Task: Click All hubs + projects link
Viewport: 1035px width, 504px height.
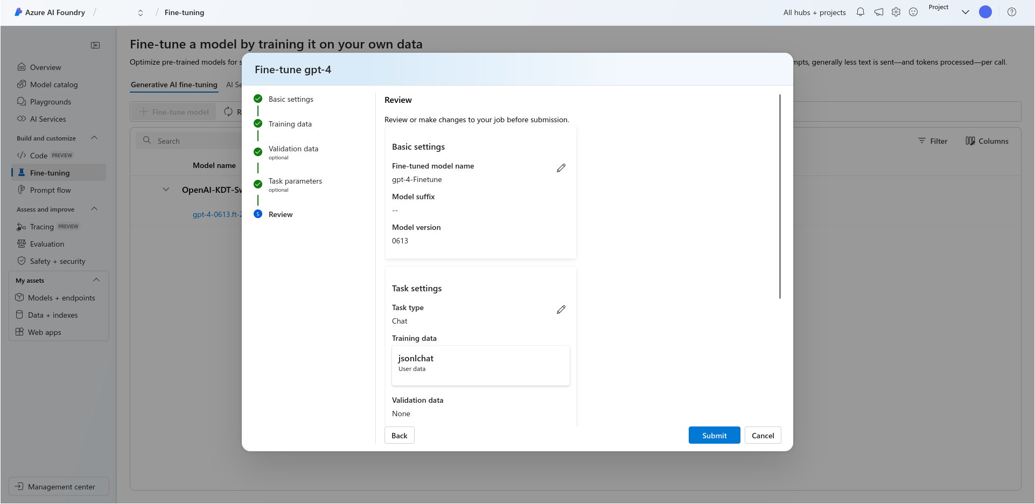Action: [x=814, y=12]
